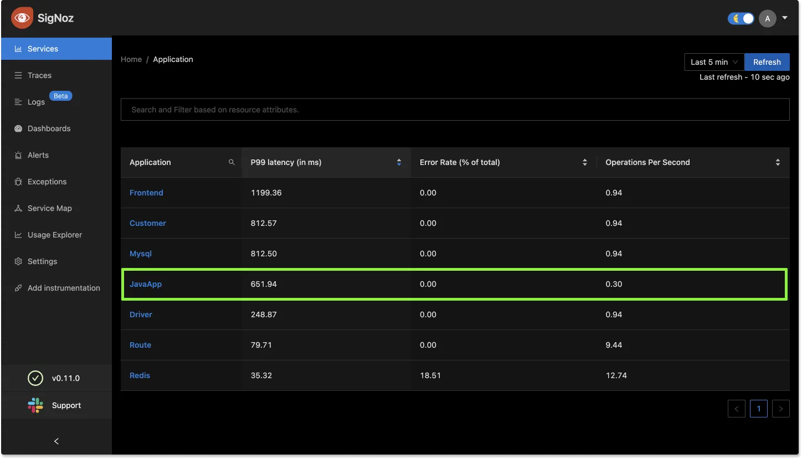
Task: Open the Dashboards menu item
Action: [x=56, y=128]
